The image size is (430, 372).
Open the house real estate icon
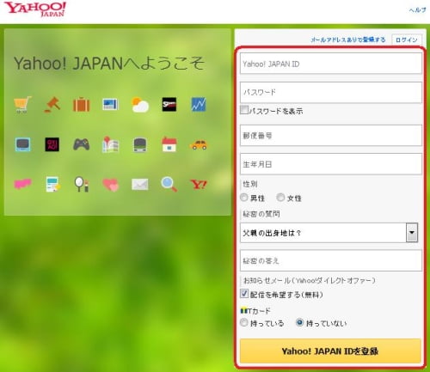(169, 144)
